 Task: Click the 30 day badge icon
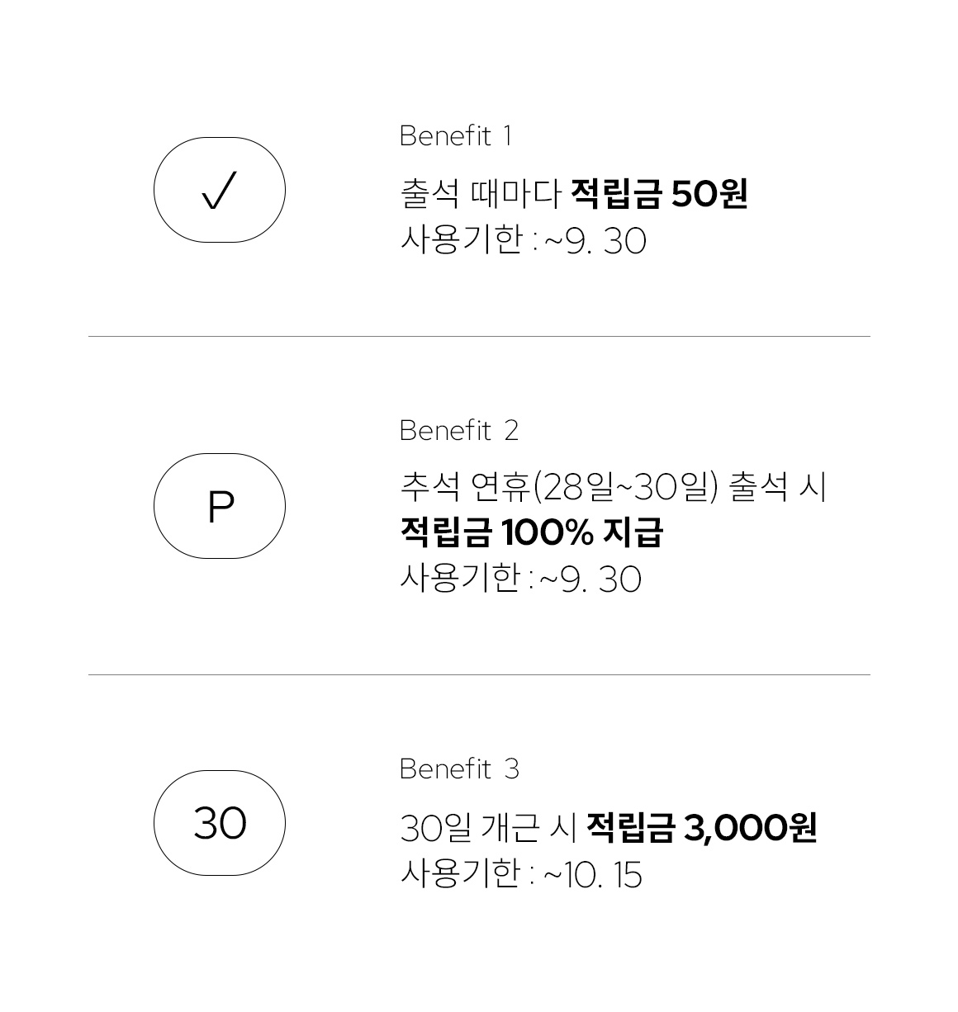pyautogui.click(x=220, y=823)
